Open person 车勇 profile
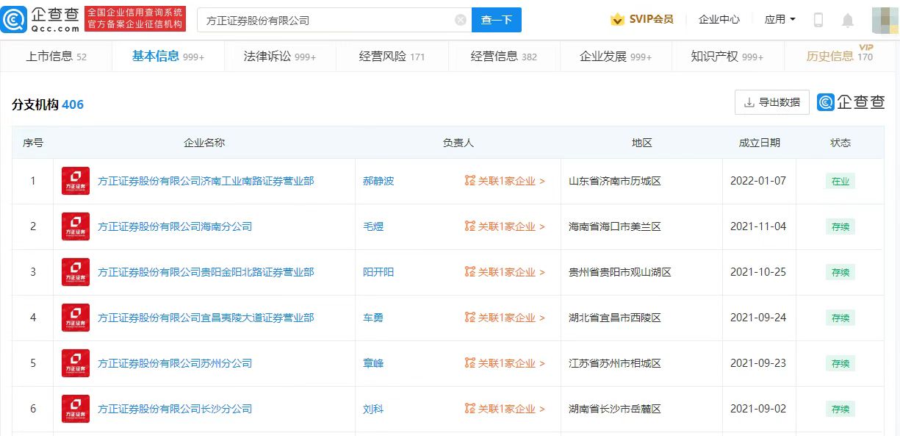900x436 pixels. click(x=373, y=318)
